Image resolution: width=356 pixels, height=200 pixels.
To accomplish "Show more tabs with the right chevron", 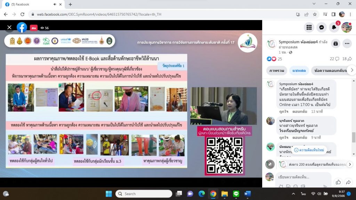I will point(352,70).
